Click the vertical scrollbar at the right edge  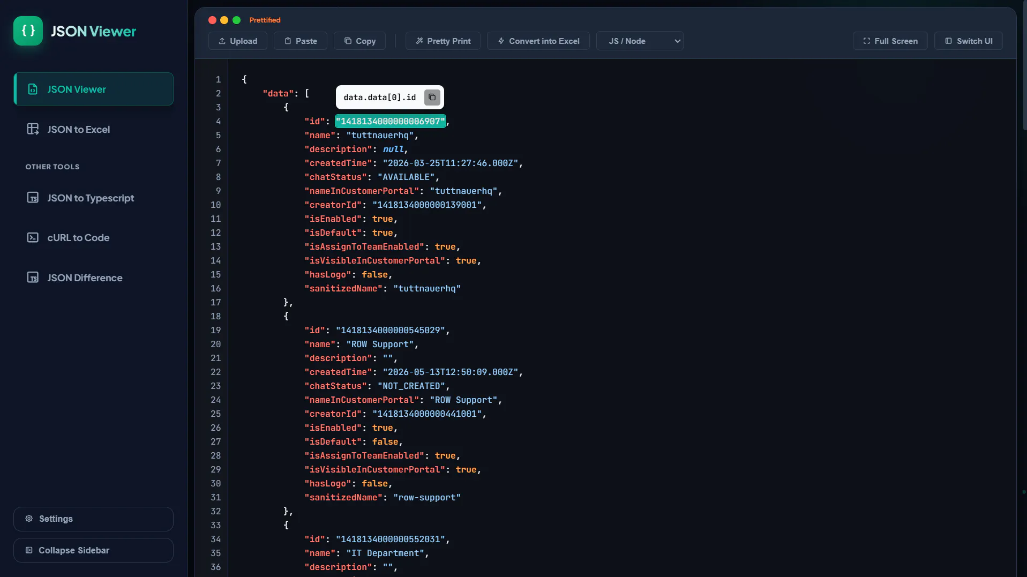point(1024,64)
